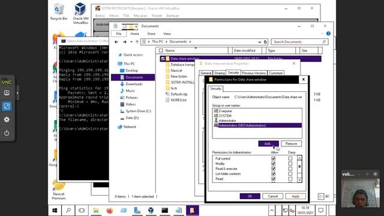Open VirtualBox cube icon in taskbar
The width and height of the screenshot is (384, 216).
[151, 211]
